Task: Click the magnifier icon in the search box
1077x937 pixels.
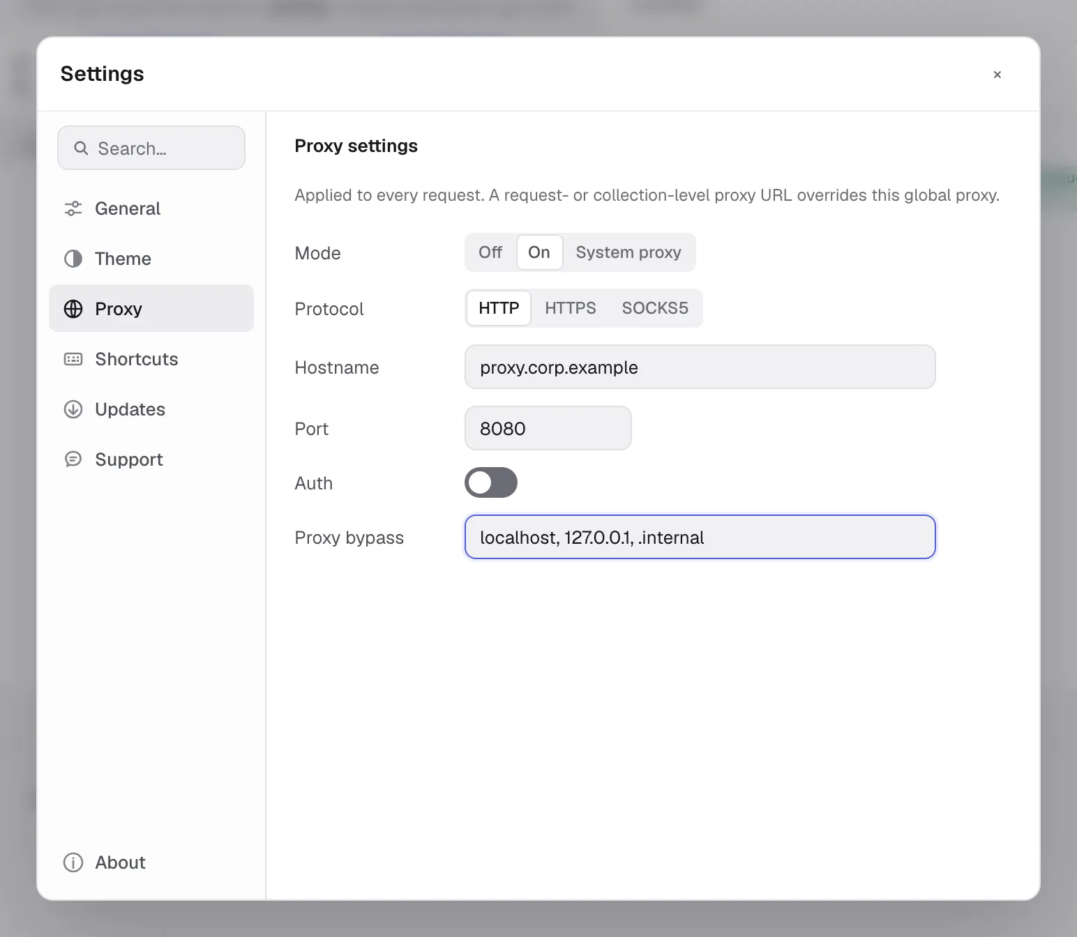Action: (x=81, y=148)
